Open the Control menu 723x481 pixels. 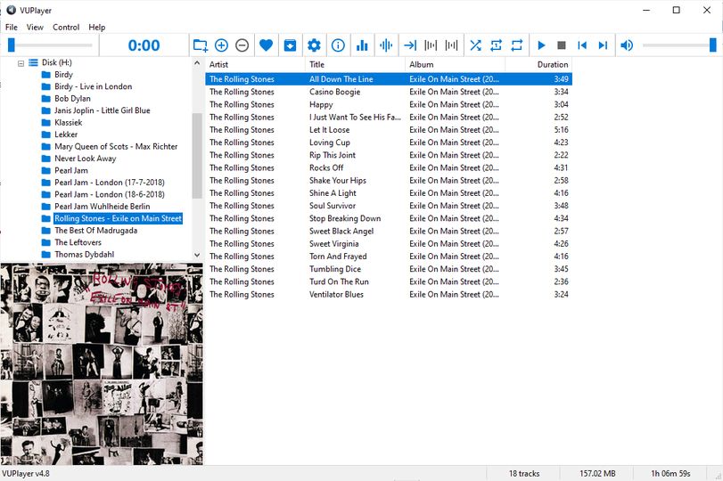click(x=66, y=28)
